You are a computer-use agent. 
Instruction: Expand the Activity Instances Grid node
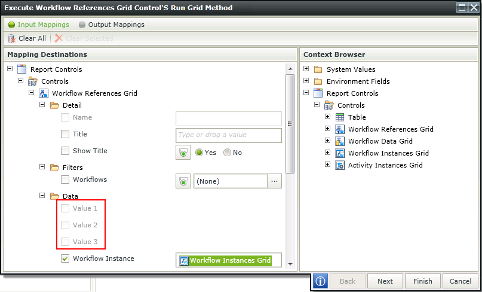(327, 164)
